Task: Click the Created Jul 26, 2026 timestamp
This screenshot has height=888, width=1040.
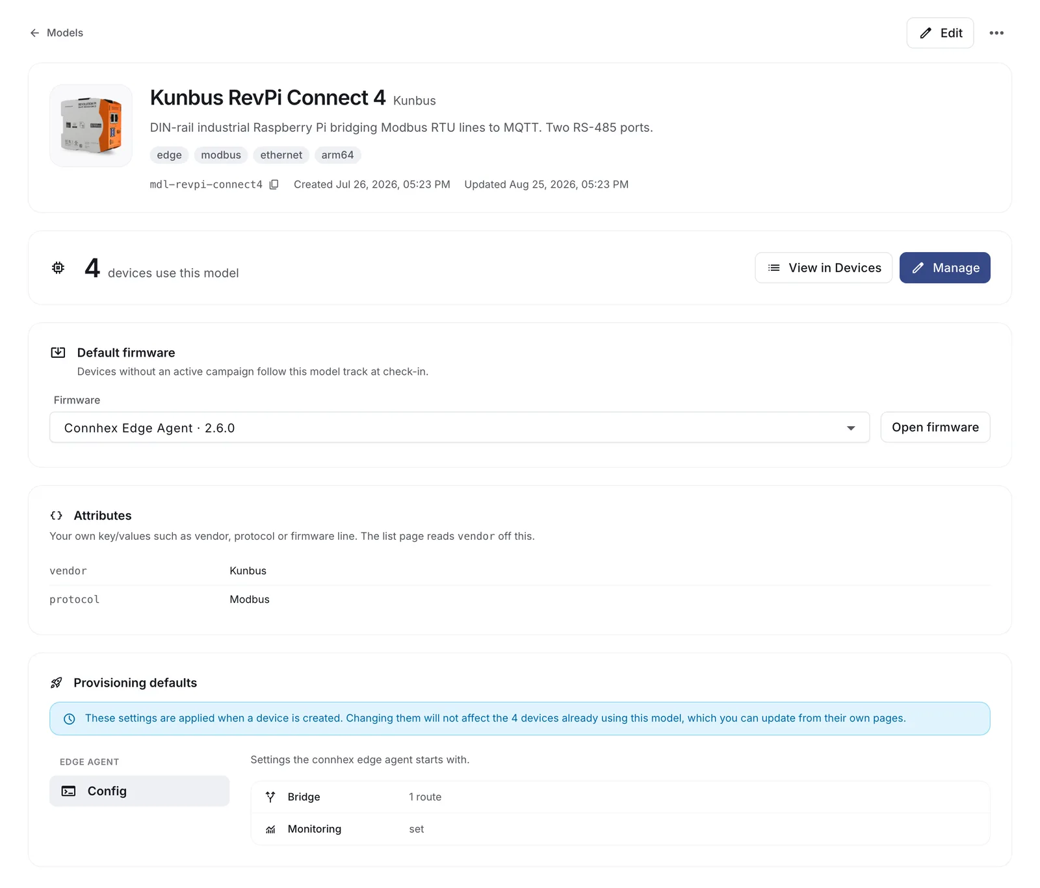Action: (372, 184)
